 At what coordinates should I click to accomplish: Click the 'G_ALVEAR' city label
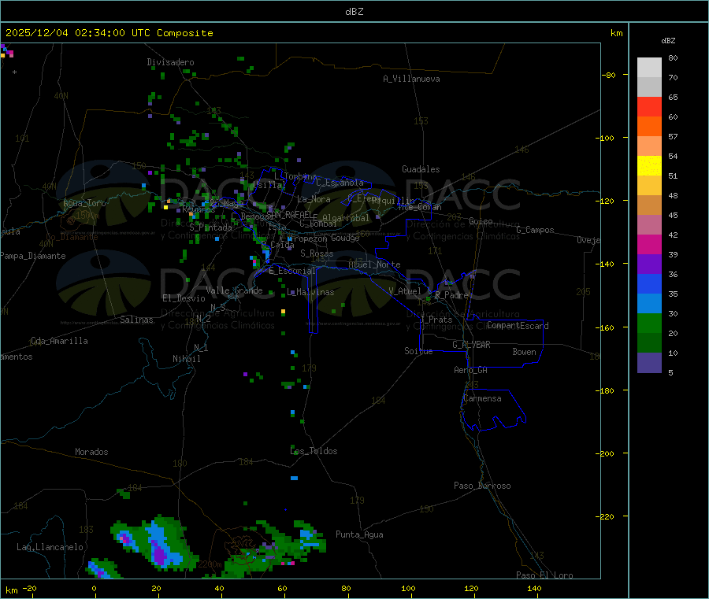point(471,345)
